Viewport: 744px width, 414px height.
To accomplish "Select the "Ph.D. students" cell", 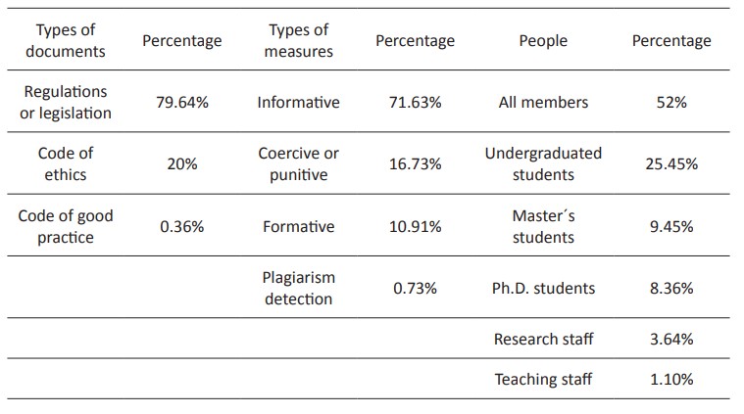I will (543, 288).
